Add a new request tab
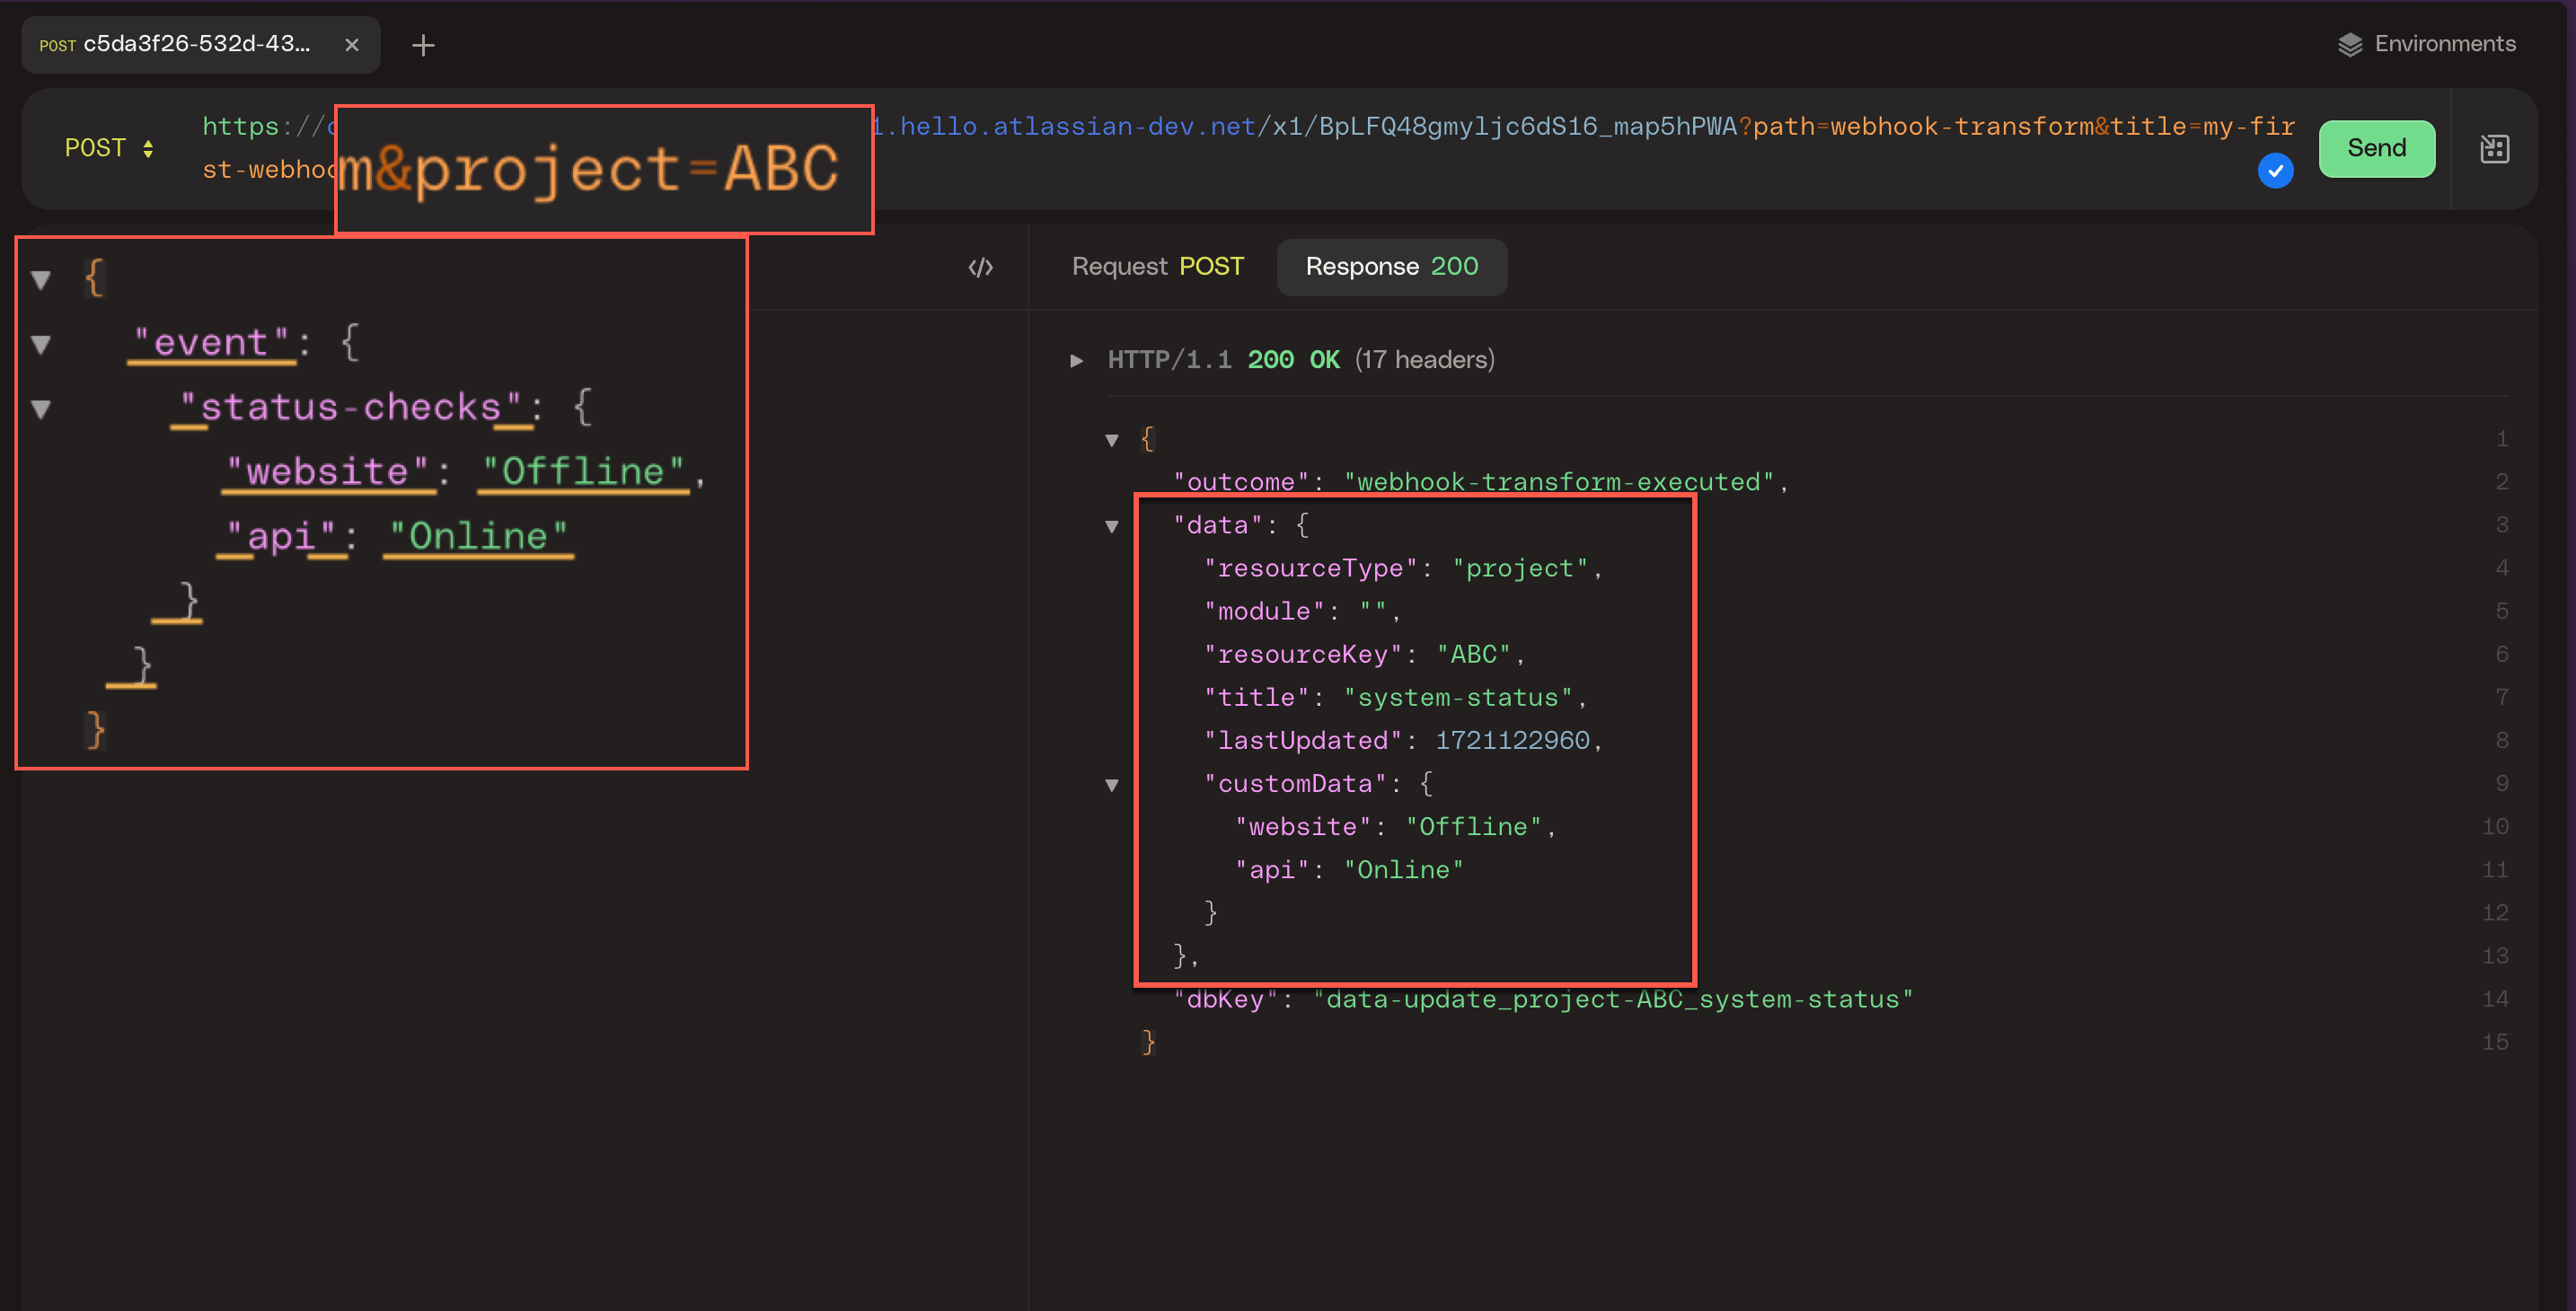Image resolution: width=2576 pixels, height=1311 pixels. click(x=423, y=45)
